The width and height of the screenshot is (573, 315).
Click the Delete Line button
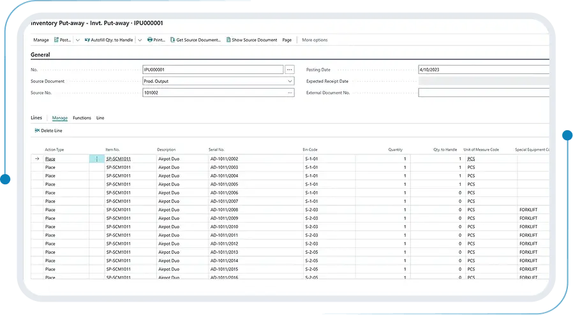coord(48,131)
